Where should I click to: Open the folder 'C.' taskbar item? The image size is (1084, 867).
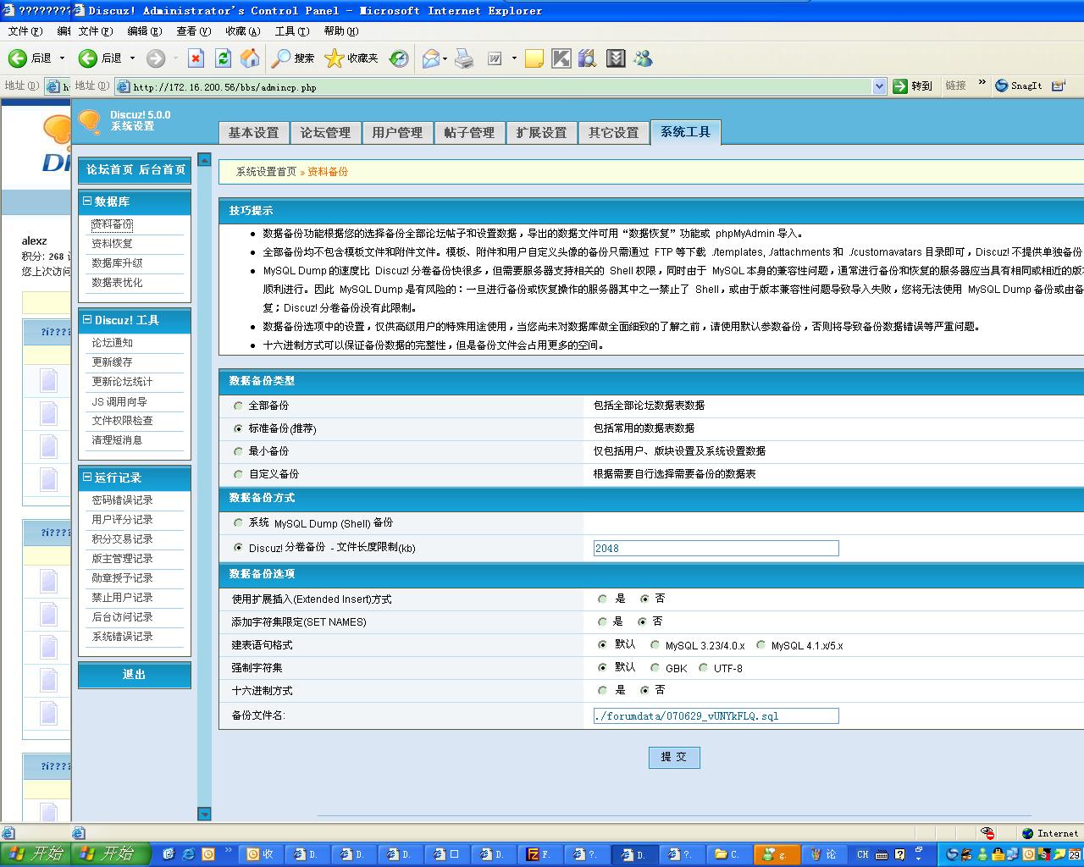(727, 854)
